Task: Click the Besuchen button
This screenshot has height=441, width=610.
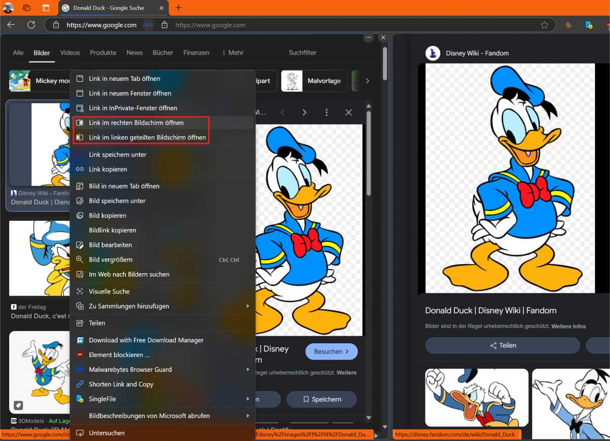Action: pos(331,351)
